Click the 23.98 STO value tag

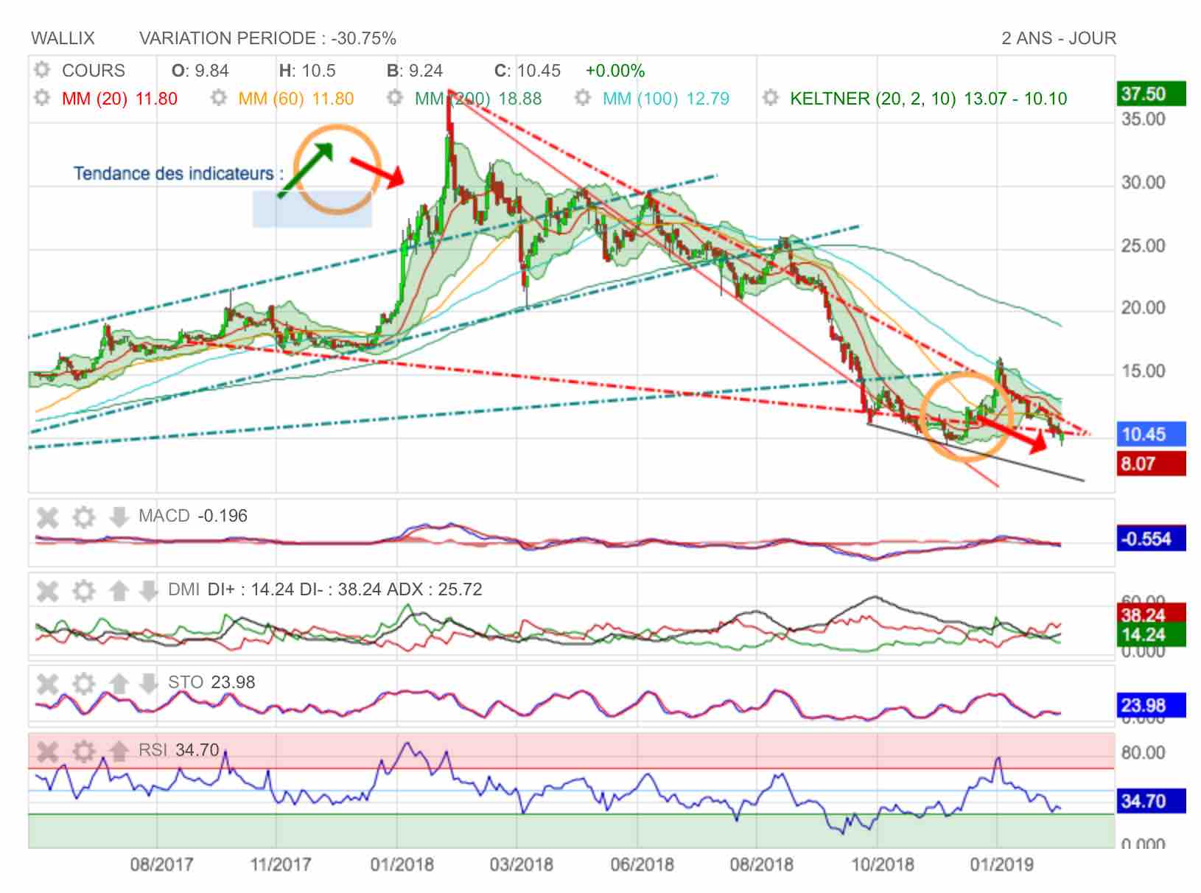1151,706
